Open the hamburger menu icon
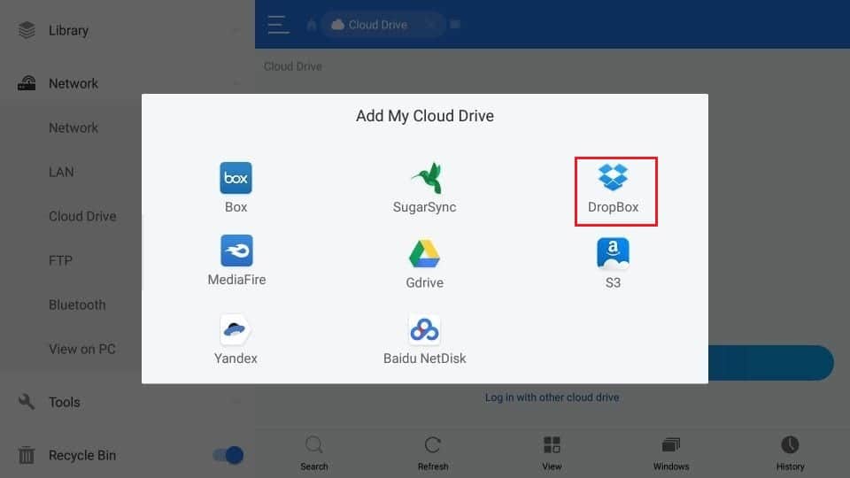This screenshot has width=850, height=478. [278, 25]
